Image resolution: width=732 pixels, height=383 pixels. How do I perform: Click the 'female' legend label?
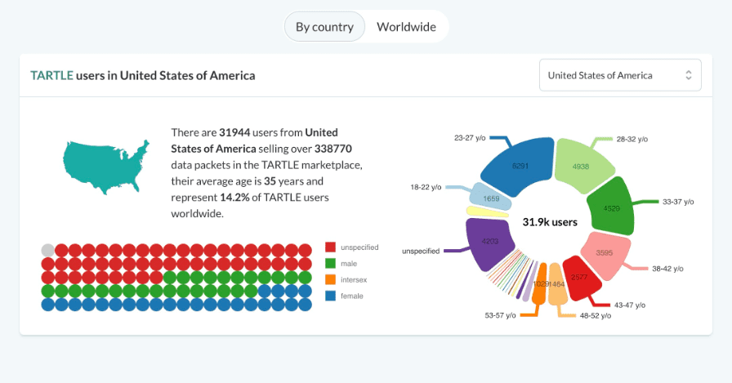point(352,296)
